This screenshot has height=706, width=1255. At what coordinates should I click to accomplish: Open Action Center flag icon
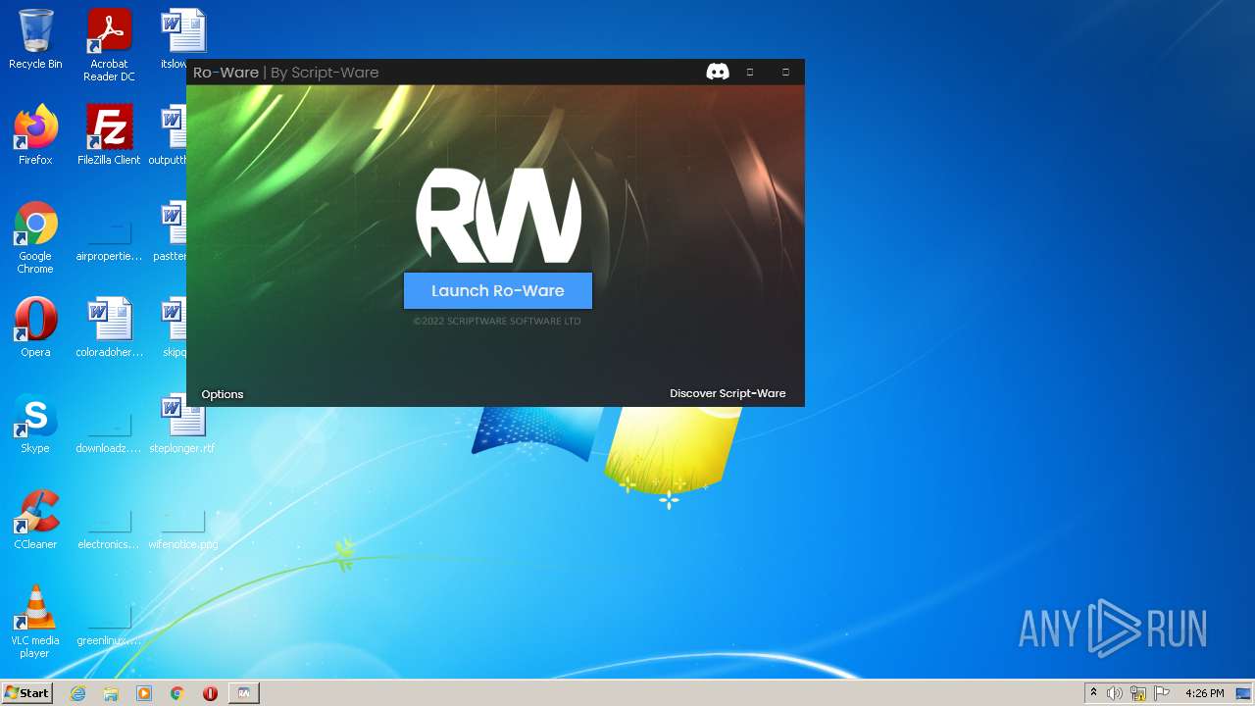pyautogui.click(x=1162, y=693)
